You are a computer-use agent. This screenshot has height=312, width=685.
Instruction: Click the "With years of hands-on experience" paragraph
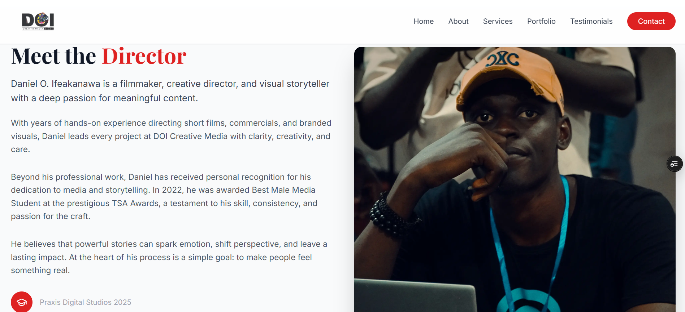[x=170, y=136]
